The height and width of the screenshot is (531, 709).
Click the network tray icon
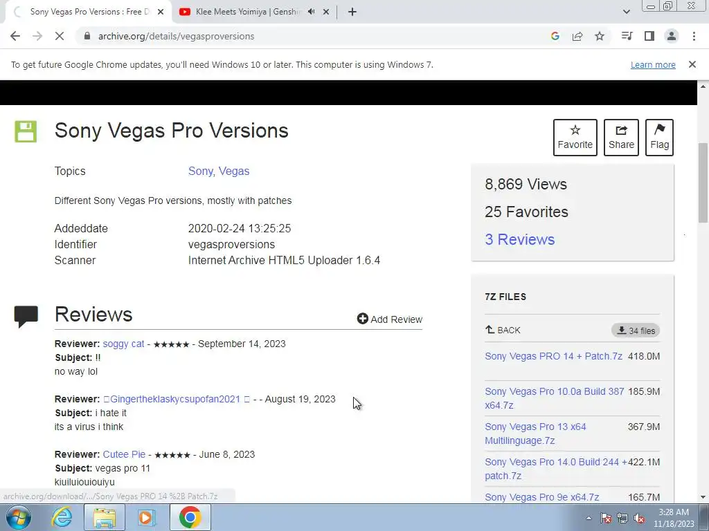point(622,518)
